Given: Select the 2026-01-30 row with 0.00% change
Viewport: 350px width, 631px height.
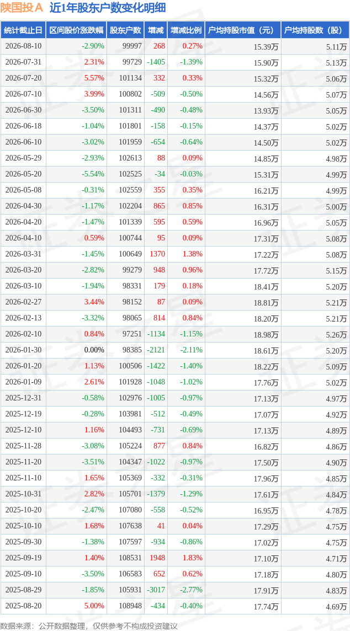Looking at the screenshot, I should (x=175, y=350).
